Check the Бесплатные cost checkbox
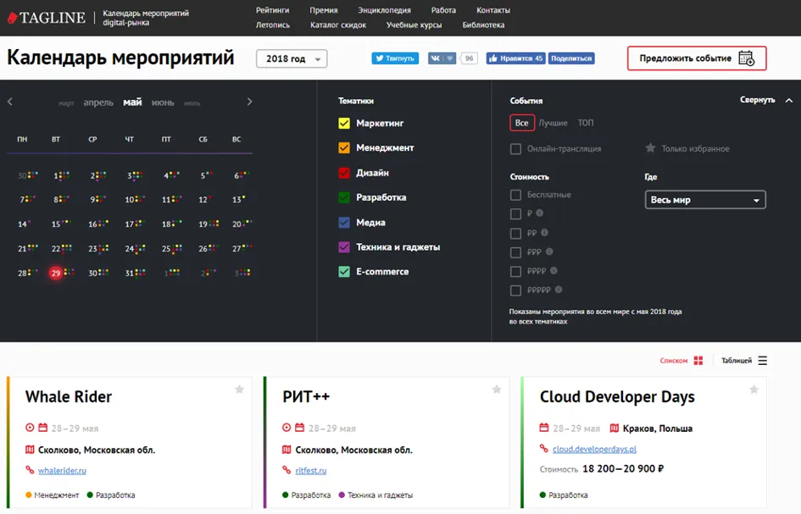Viewport: 801px width, 514px height. (x=516, y=195)
